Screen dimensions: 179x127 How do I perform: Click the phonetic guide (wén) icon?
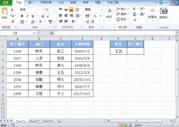pos(50,22)
